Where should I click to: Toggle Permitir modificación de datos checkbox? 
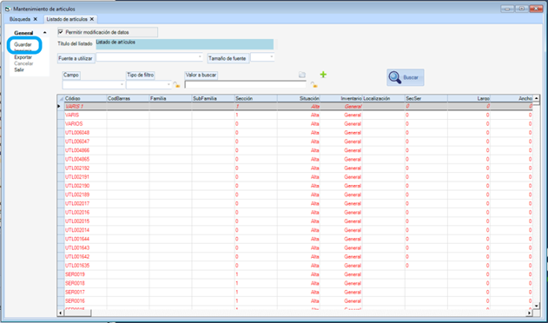[61, 32]
